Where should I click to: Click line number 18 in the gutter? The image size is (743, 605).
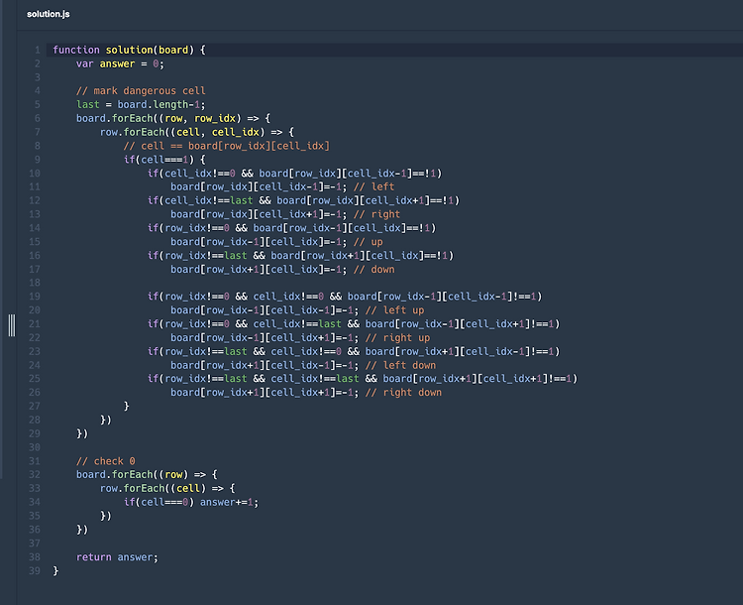point(35,283)
